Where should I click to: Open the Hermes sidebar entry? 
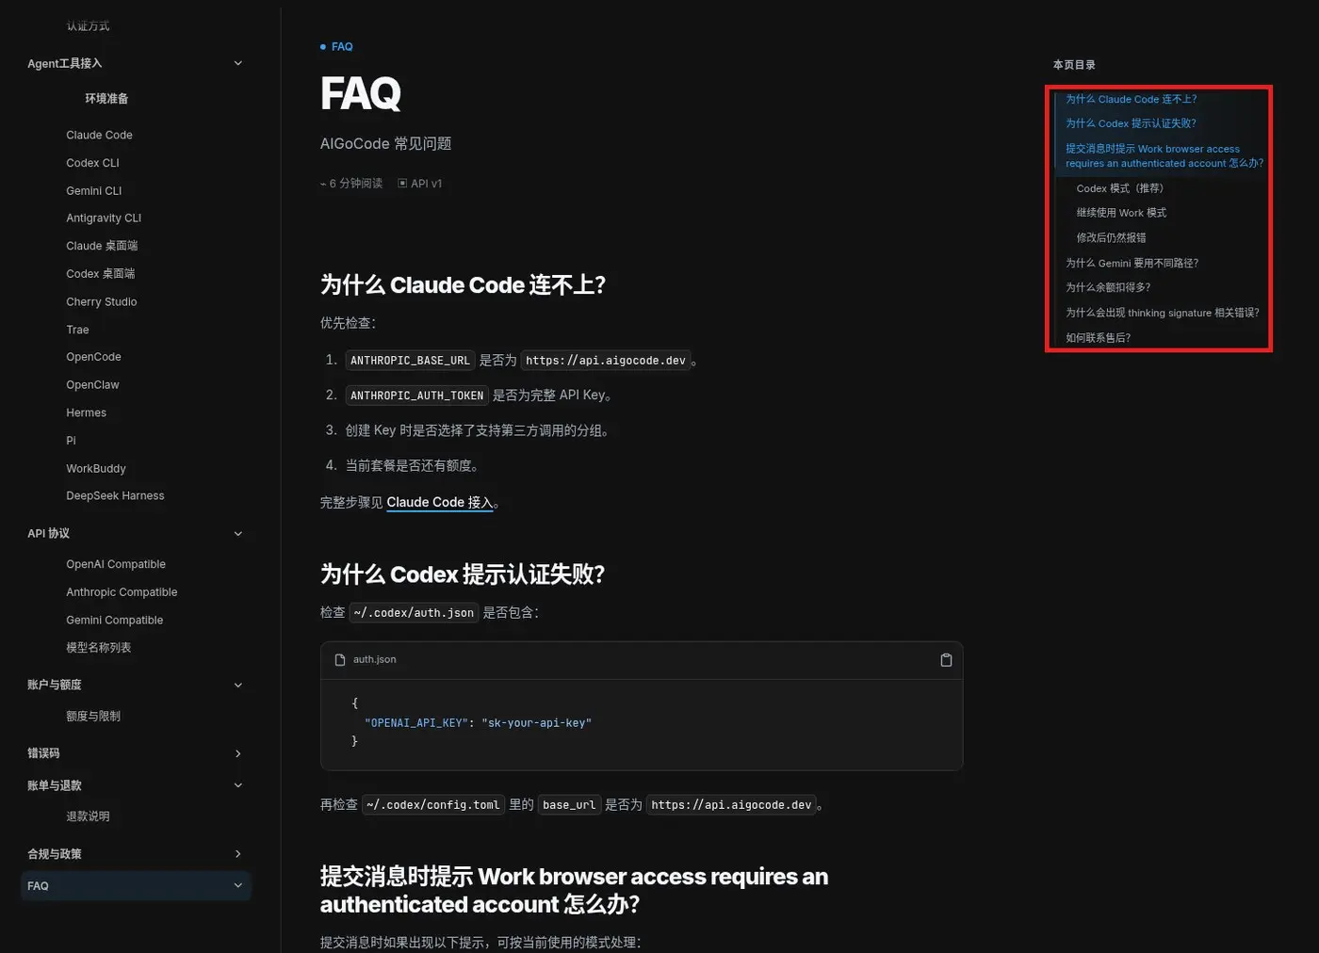(86, 412)
